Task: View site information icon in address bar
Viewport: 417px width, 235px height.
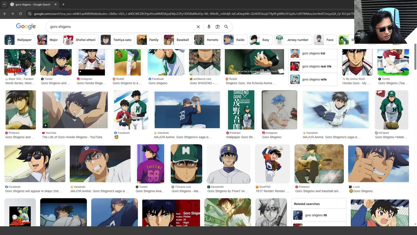Action: 30,14
